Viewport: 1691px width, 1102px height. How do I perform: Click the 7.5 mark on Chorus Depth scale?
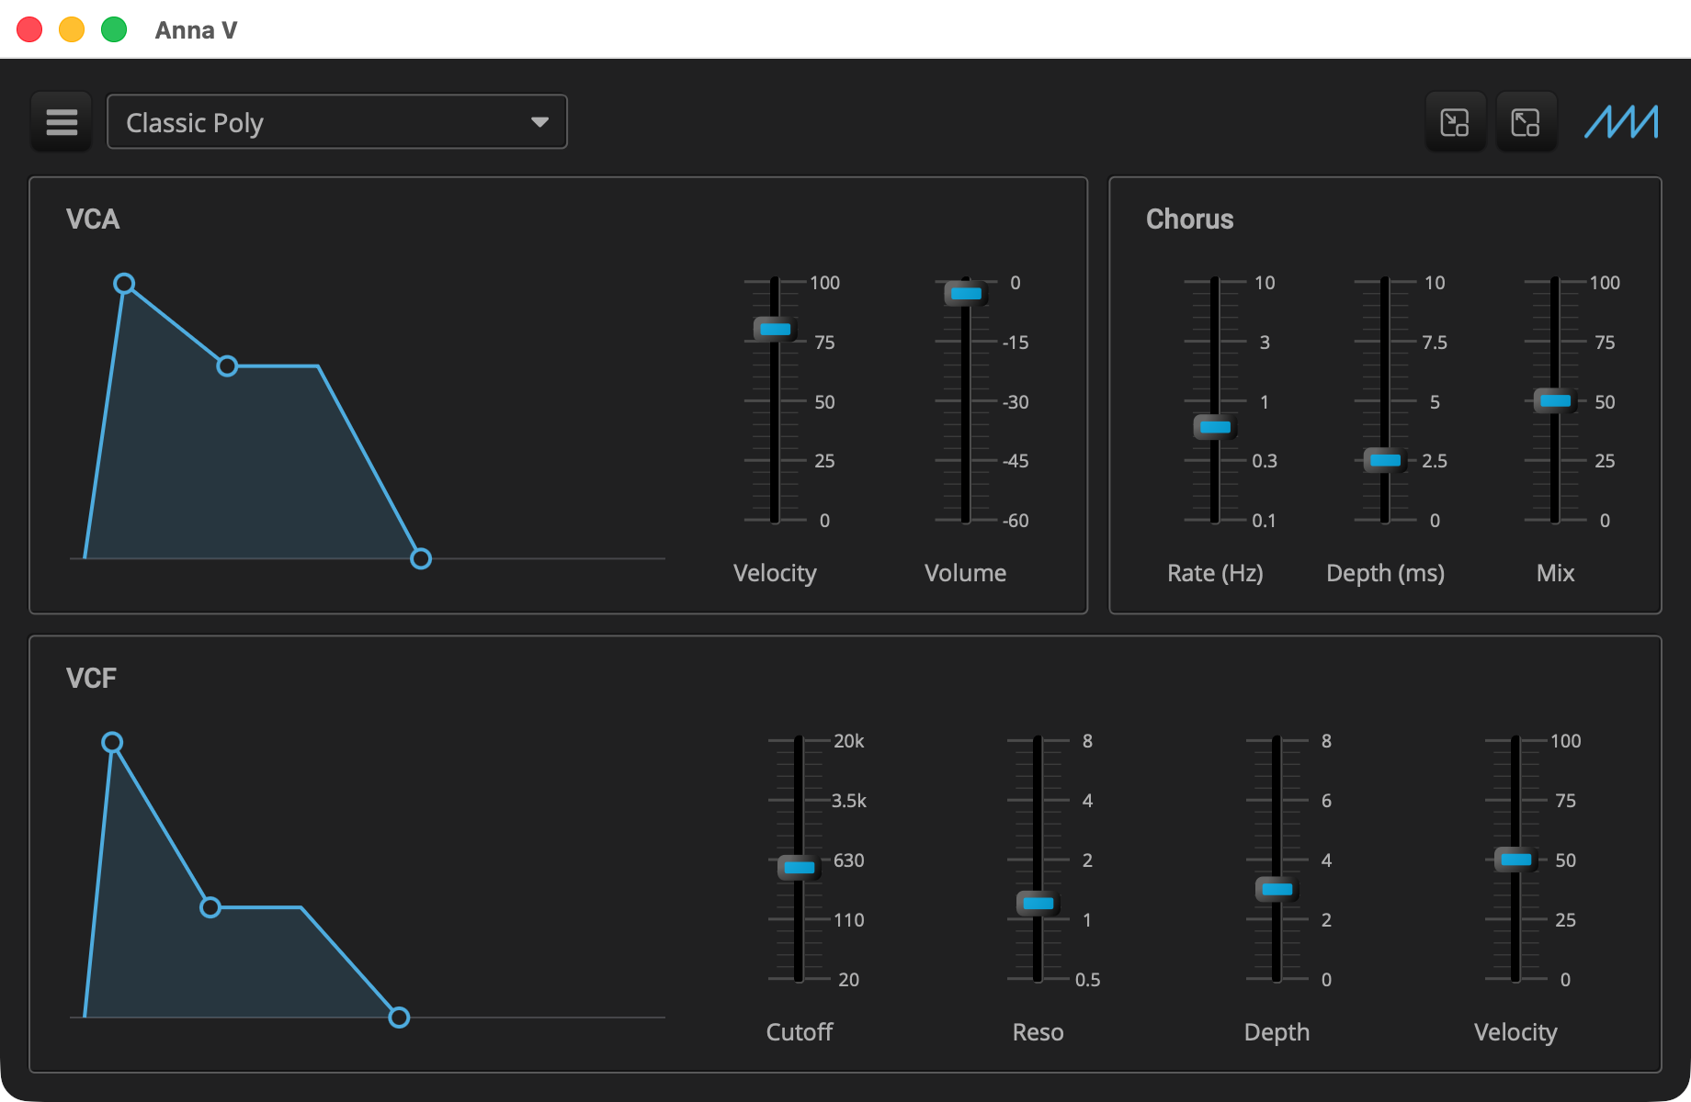click(1435, 343)
